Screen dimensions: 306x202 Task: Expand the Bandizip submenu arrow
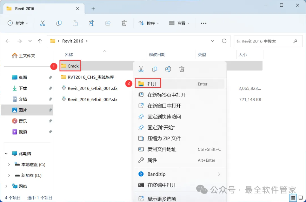219,174
